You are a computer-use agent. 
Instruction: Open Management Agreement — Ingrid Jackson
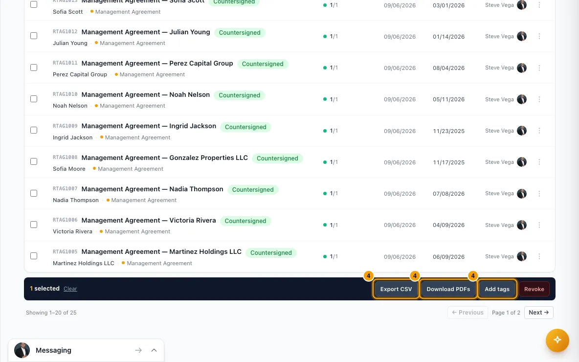(149, 126)
